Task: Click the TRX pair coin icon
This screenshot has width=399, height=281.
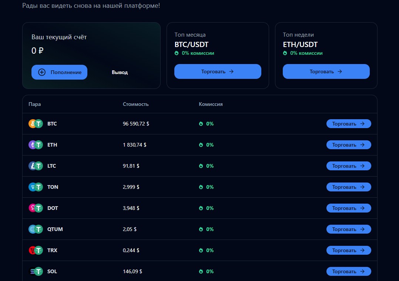Action: pos(36,250)
